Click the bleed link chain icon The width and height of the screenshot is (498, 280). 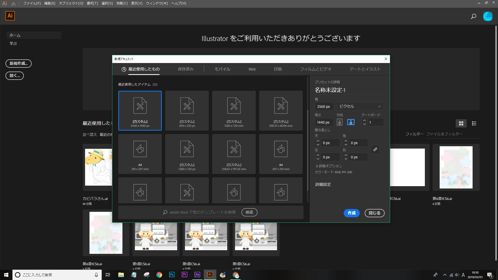tap(375, 149)
